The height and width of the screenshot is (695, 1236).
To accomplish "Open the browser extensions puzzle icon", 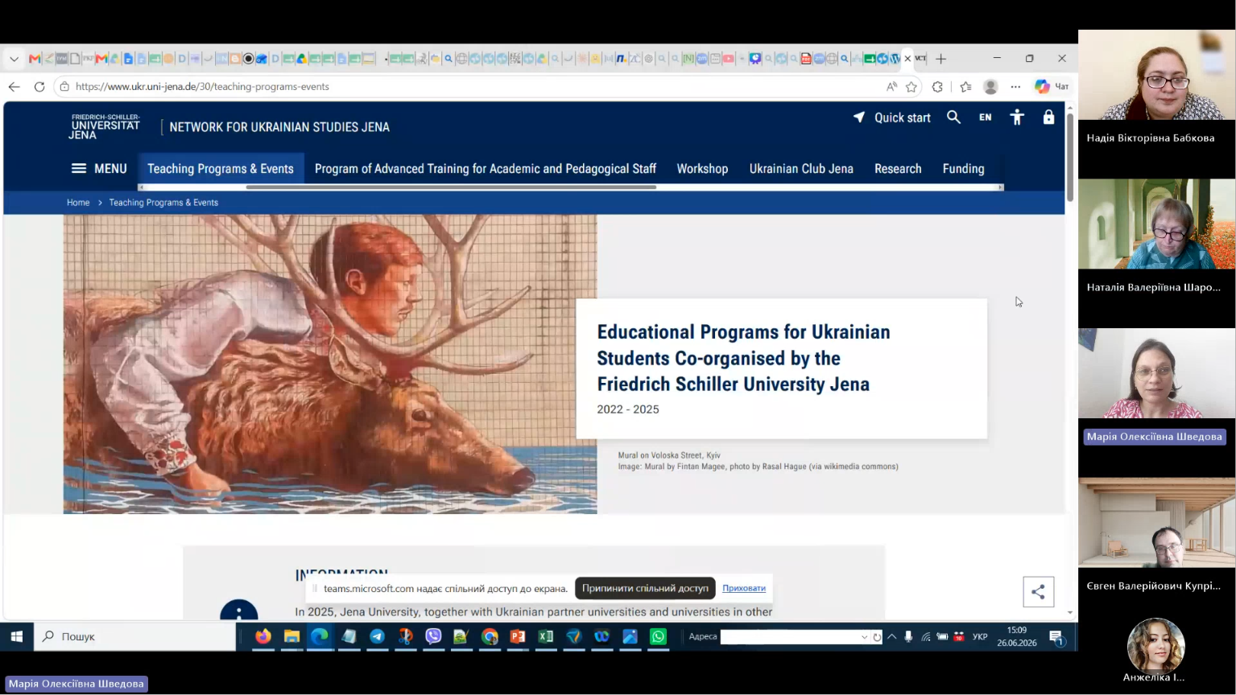I will (937, 87).
